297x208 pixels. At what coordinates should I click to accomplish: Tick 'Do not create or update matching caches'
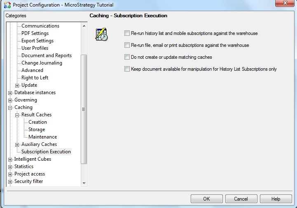click(x=127, y=57)
